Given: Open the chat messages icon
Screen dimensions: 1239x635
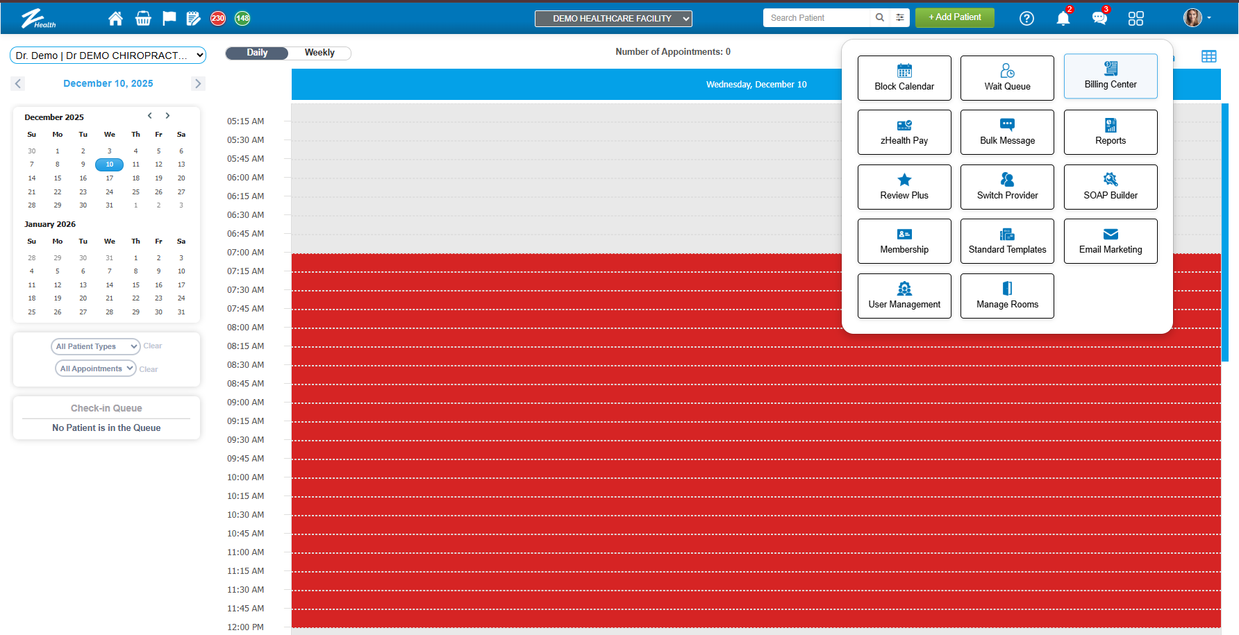Looking at the screenshot, I should 1099,19.
